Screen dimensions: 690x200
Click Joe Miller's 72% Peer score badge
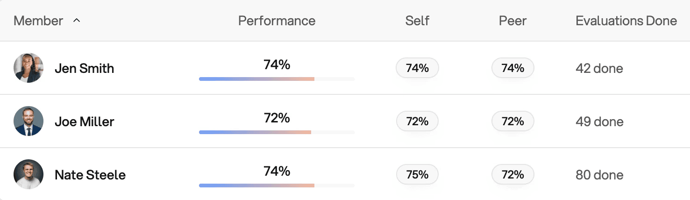(x=512, y=121)
